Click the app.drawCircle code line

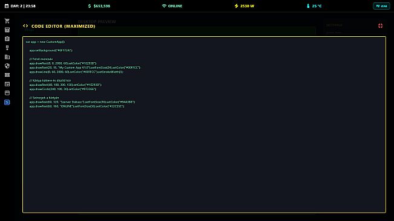tap(62, 89)
